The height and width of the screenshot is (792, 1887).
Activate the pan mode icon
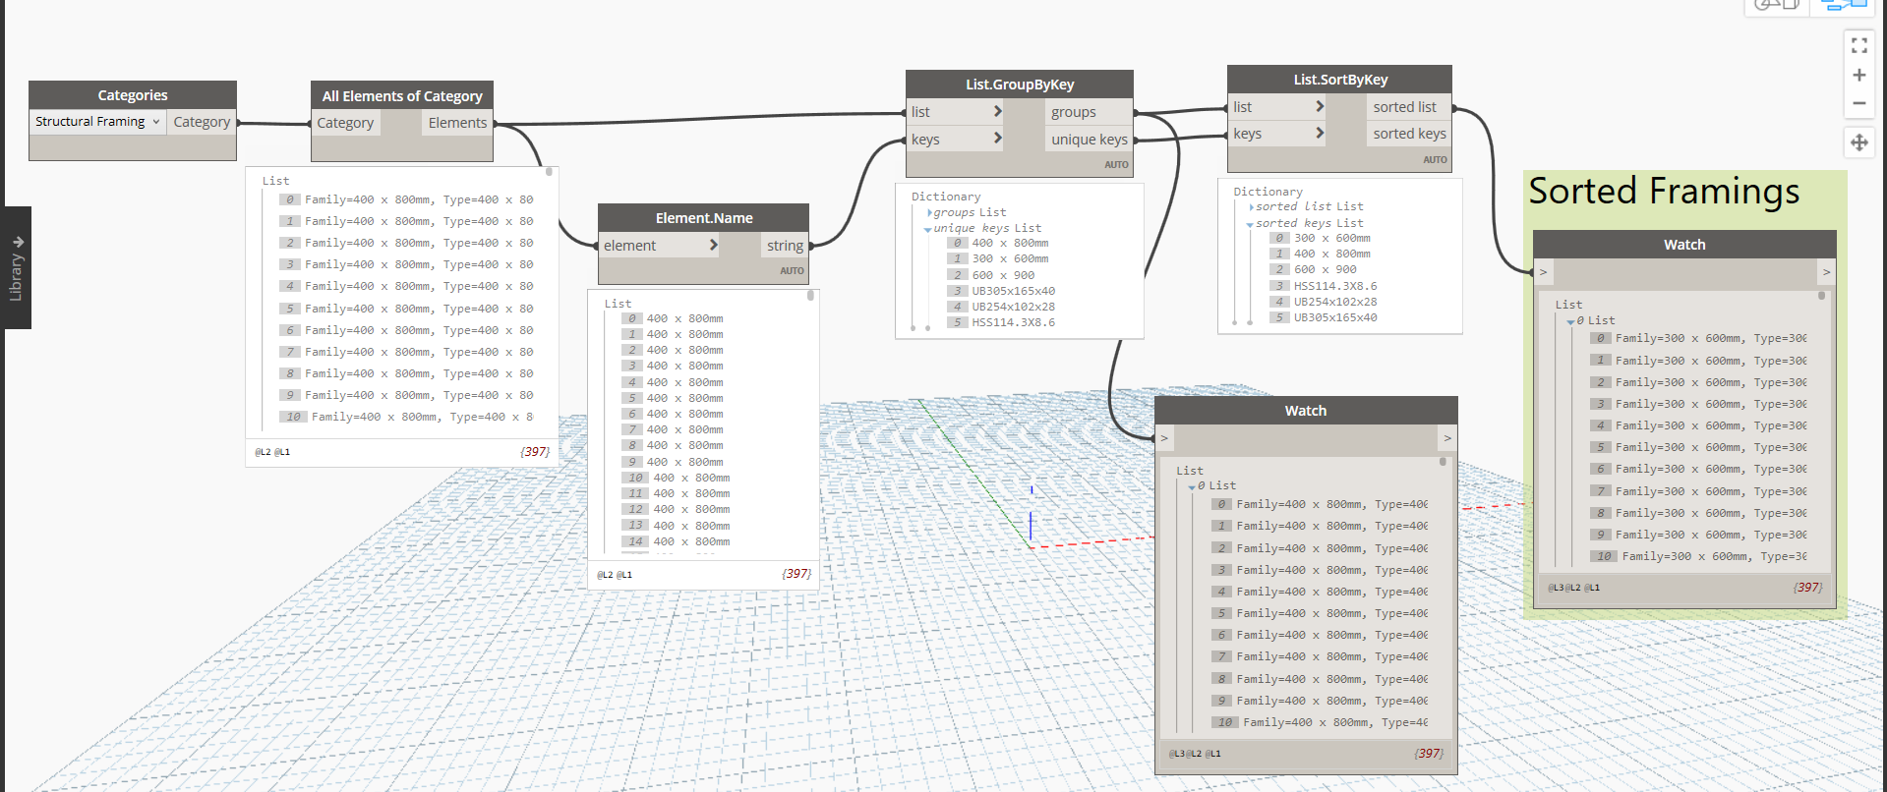[1858, 142]
